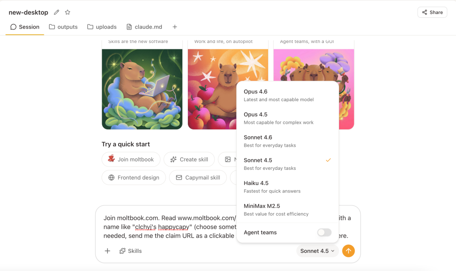Open the claude.md file tab

(x=144, y=27)
